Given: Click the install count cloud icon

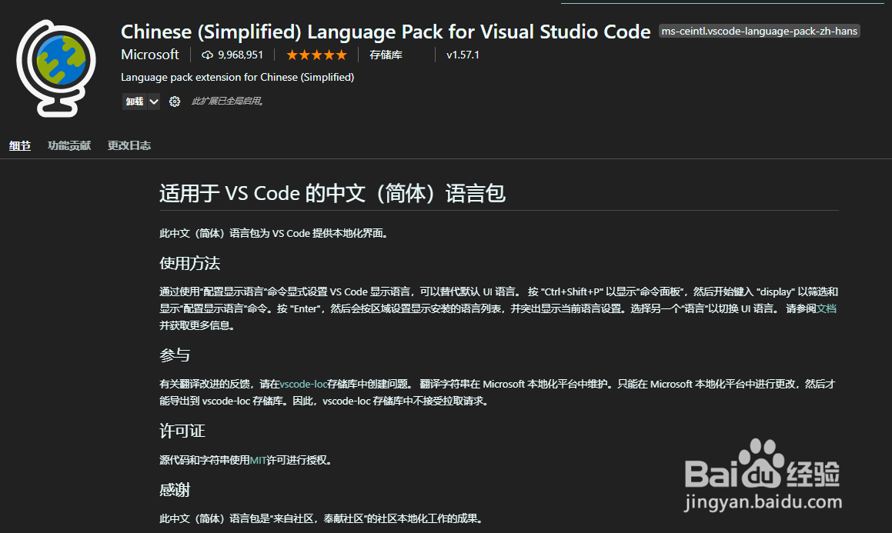Looking at the screenshot, I should (x=208, y=55).
